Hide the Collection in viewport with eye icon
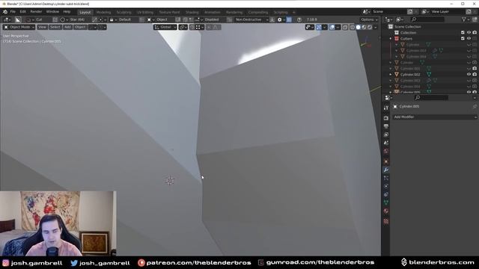This screenshot has width=479, height=269. click(x=469, y=33)
